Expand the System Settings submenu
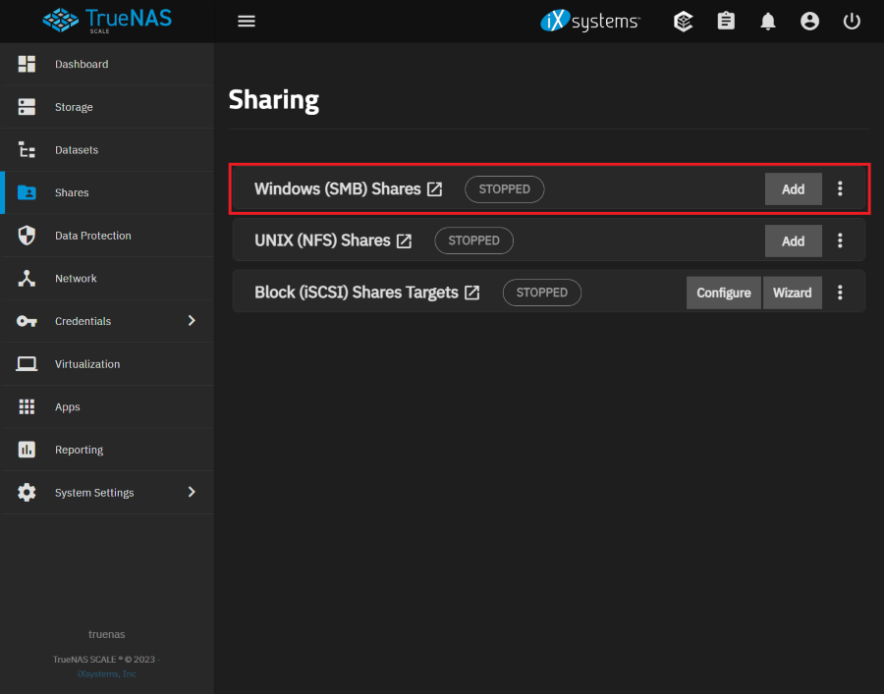This screenshot has width=884, height=694. click(192, 492)
